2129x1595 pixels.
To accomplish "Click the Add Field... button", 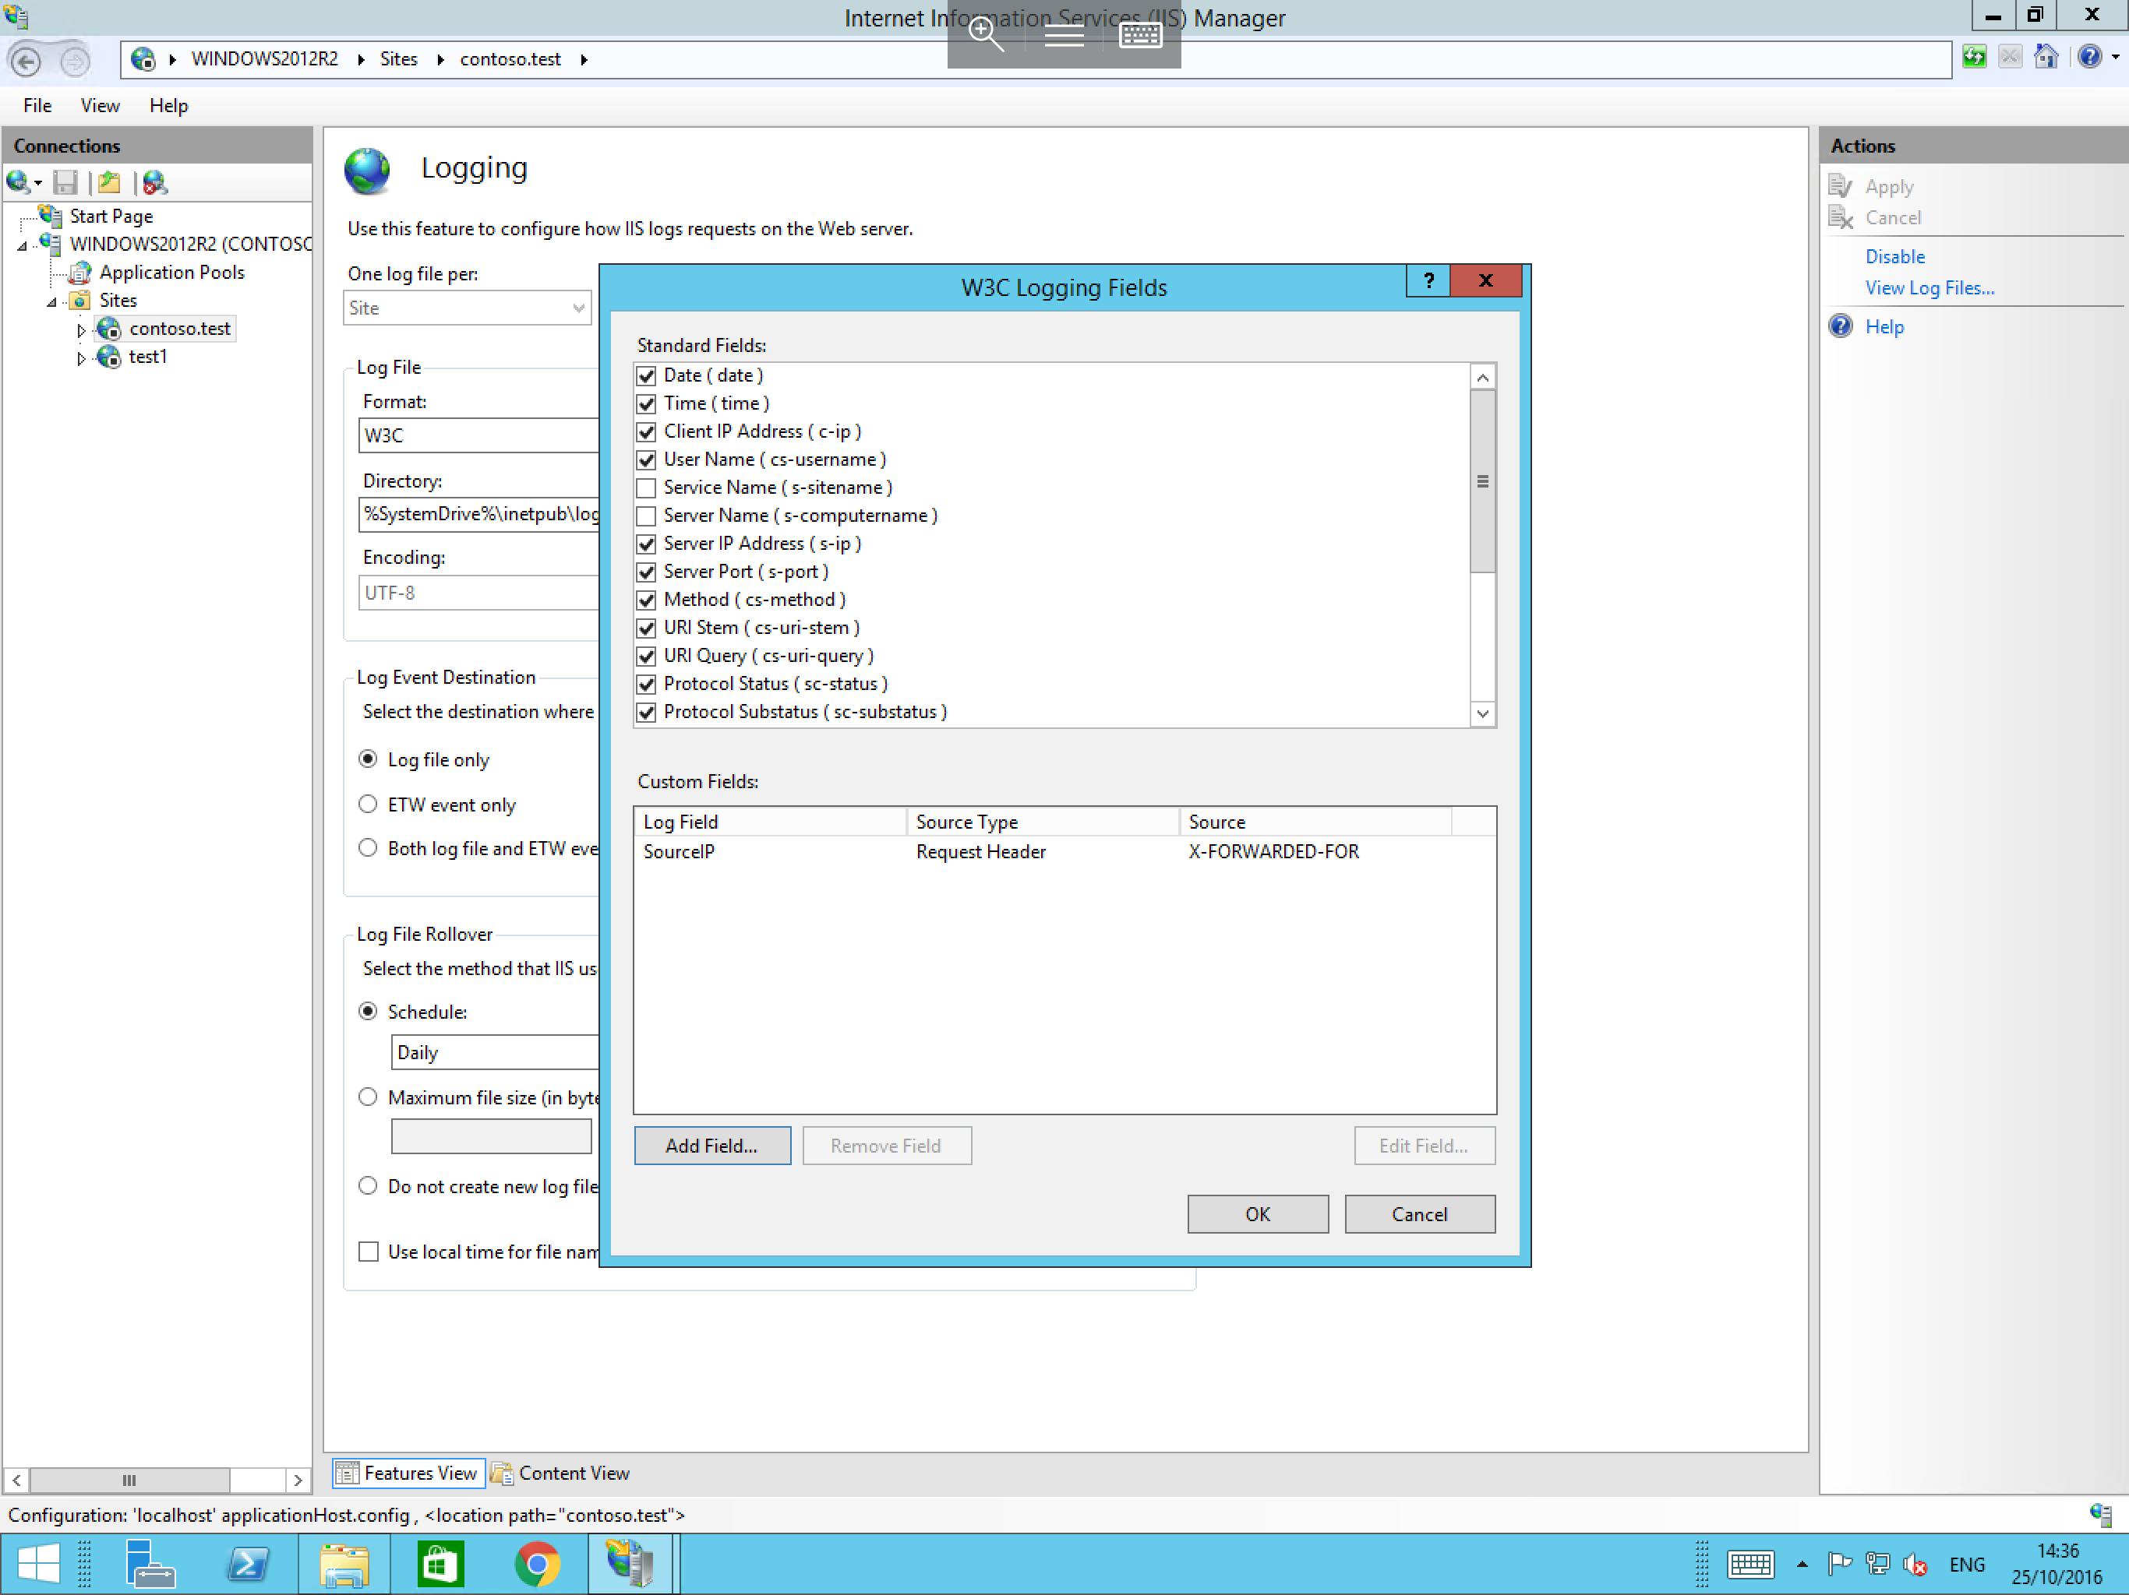I will [x=712, y=1146].
